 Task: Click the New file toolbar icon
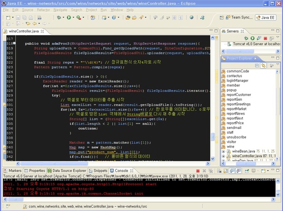click(x=8, y=18)
